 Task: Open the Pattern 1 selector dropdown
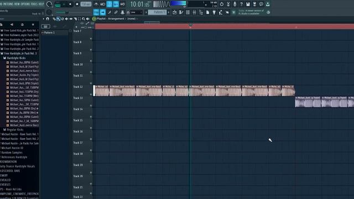(157, 12)
